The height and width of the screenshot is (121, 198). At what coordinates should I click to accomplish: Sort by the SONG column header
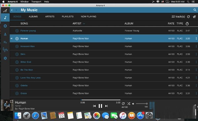pos(24,23)
